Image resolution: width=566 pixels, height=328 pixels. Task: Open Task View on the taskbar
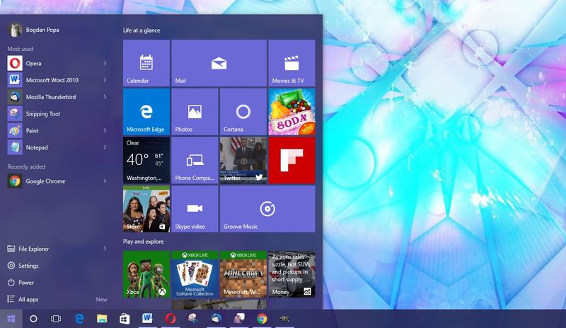[56, 319]
